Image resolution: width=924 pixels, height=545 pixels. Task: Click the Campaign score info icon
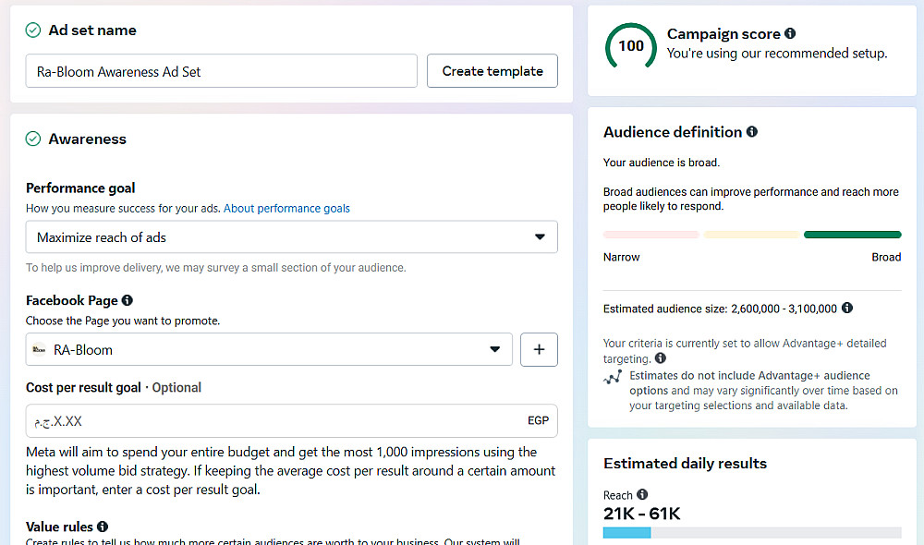[790, 34]
